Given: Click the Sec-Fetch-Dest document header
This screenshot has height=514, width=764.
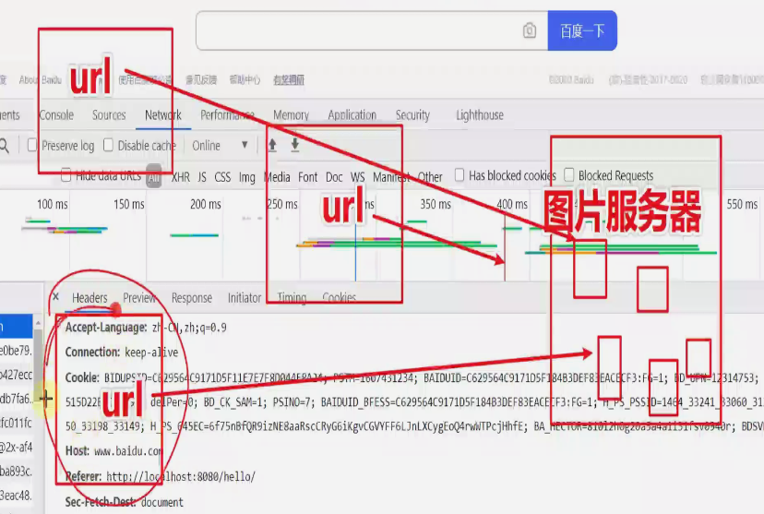Looking at the screenshot, I should click(125, 502).
